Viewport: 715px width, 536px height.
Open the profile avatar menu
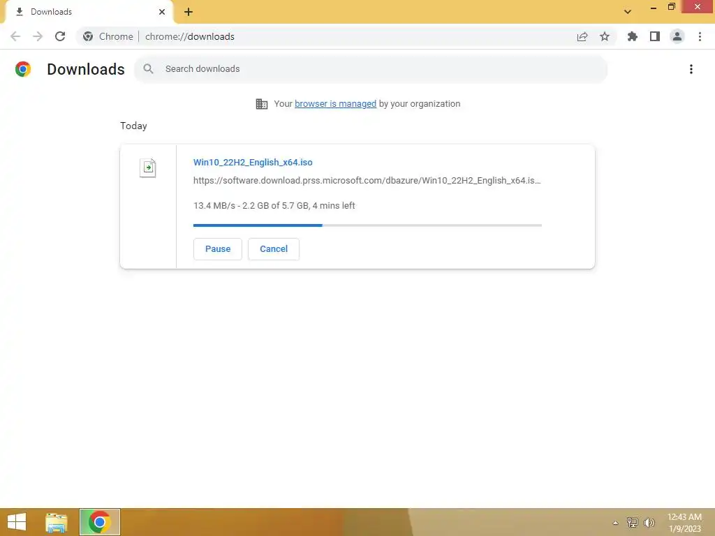(677, 36)
